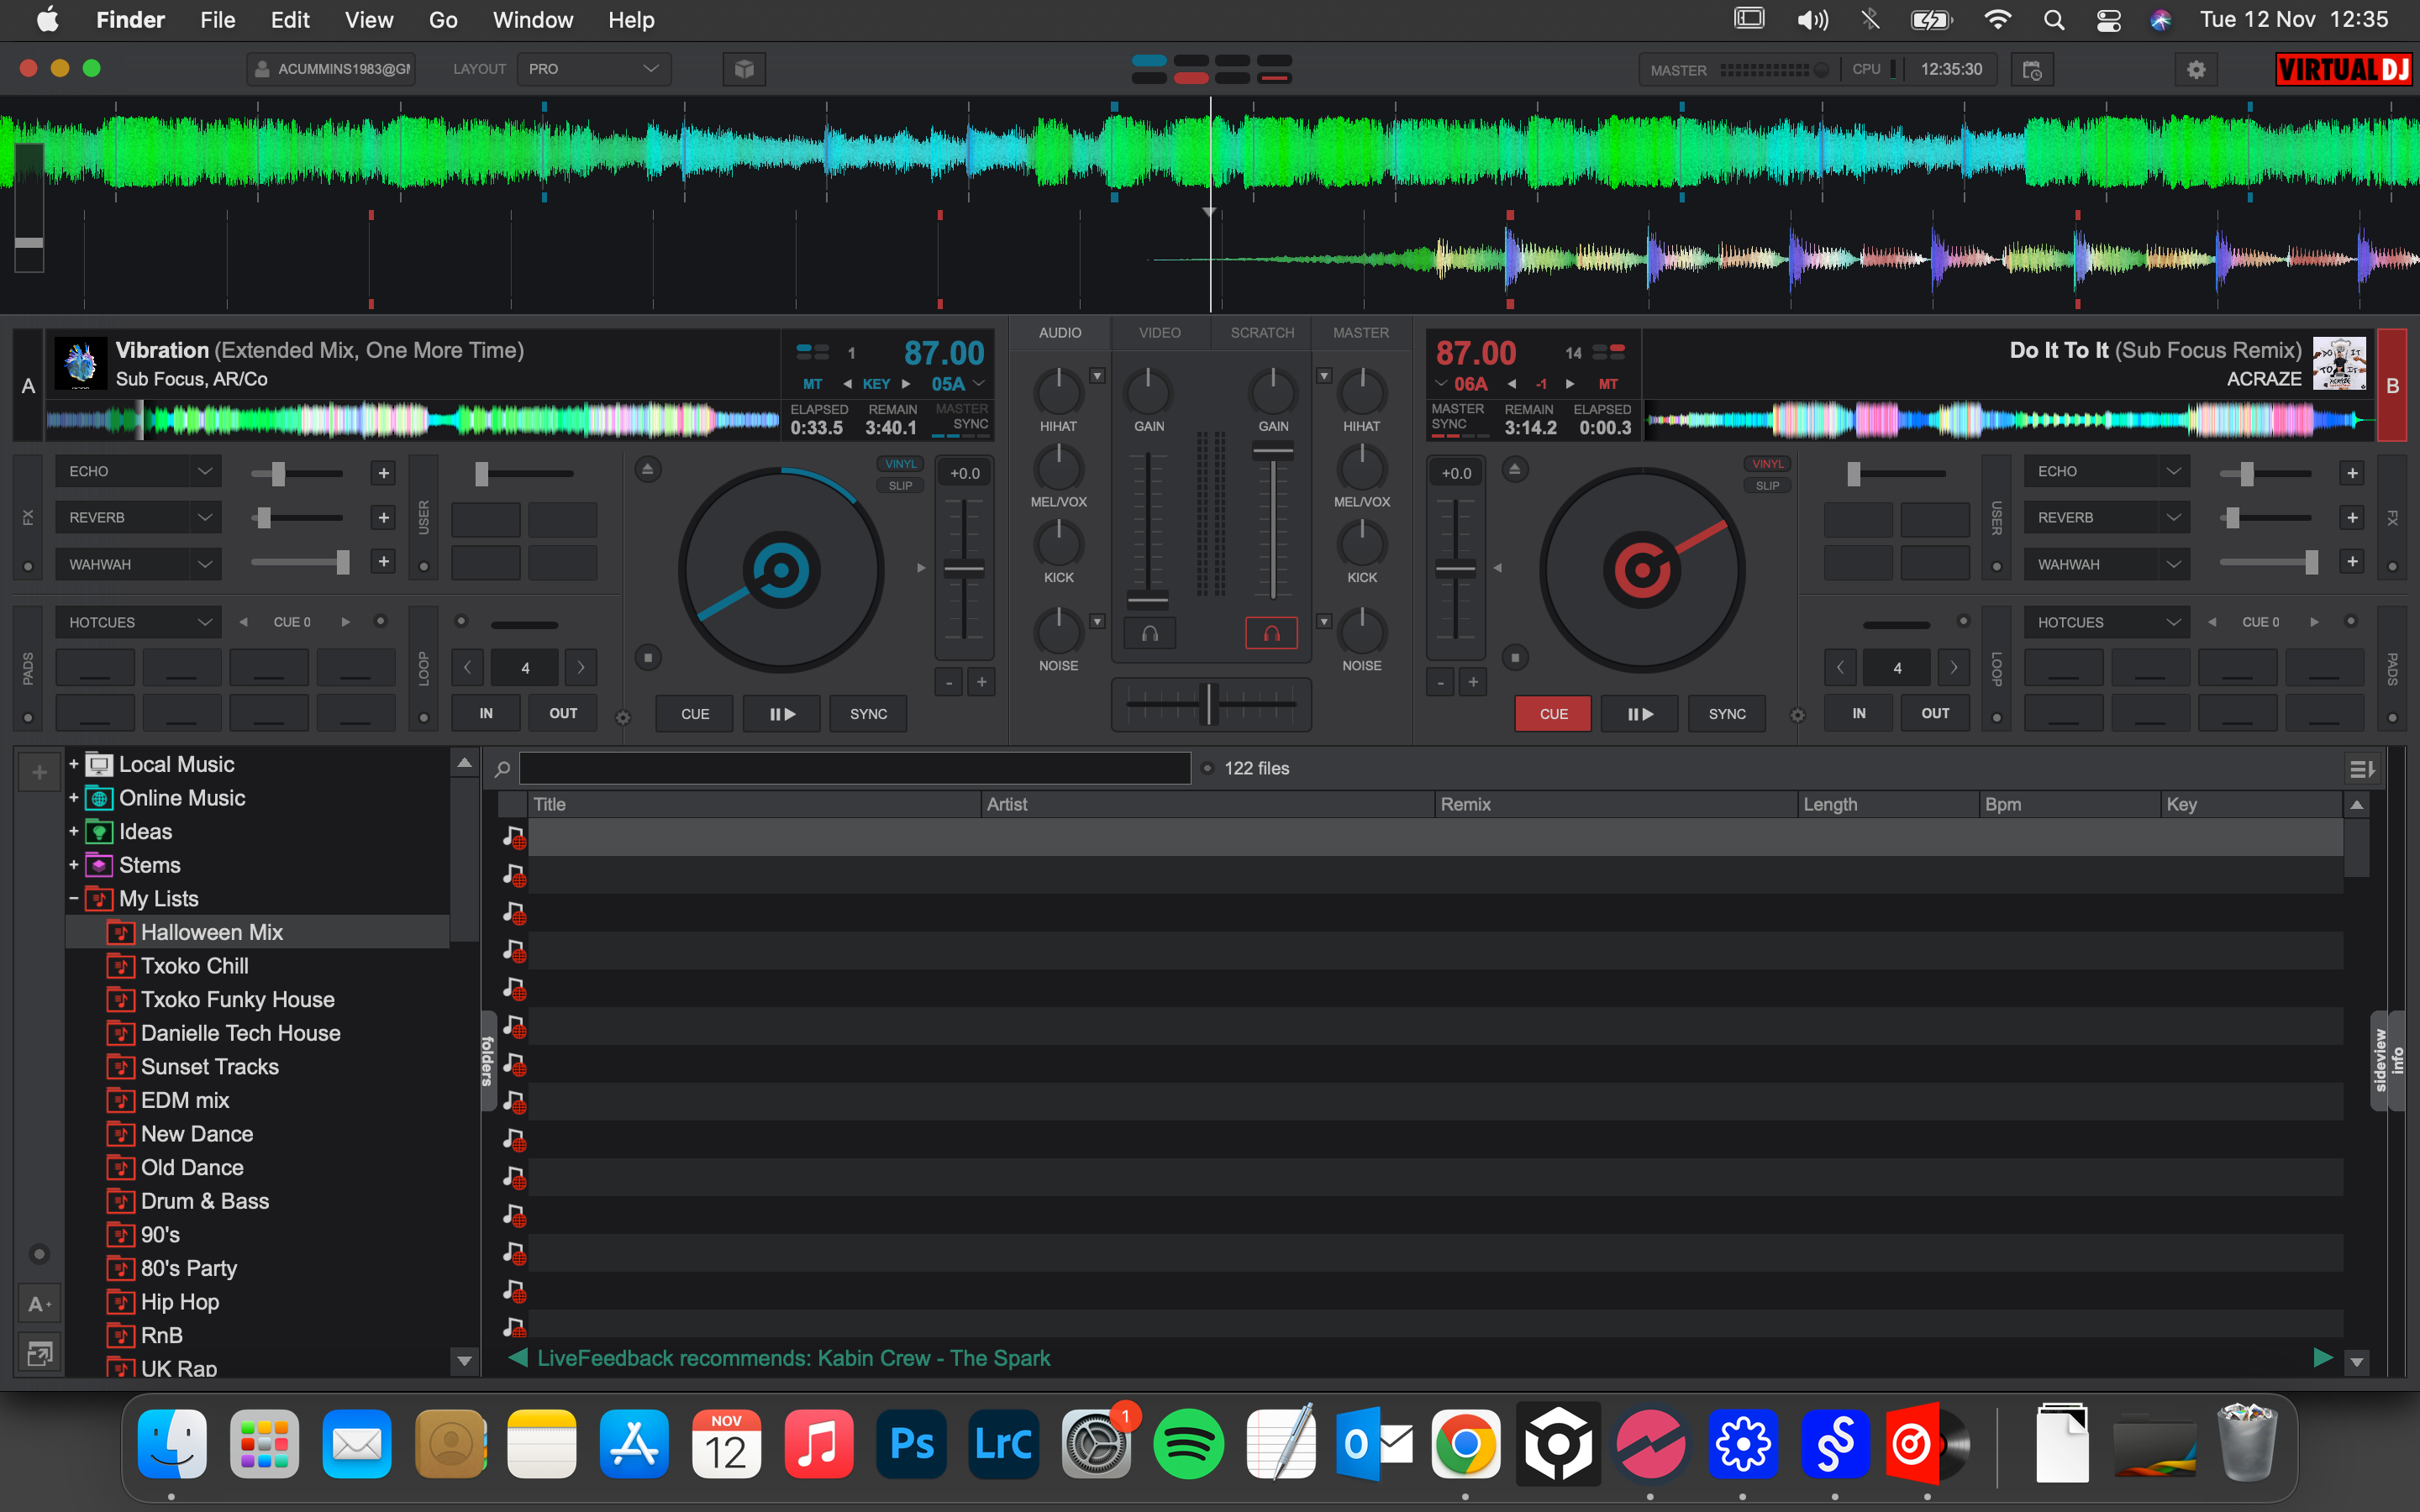
Task: Switch to the SCRATCH mixer tab
Action: [x=1261, y=333]
